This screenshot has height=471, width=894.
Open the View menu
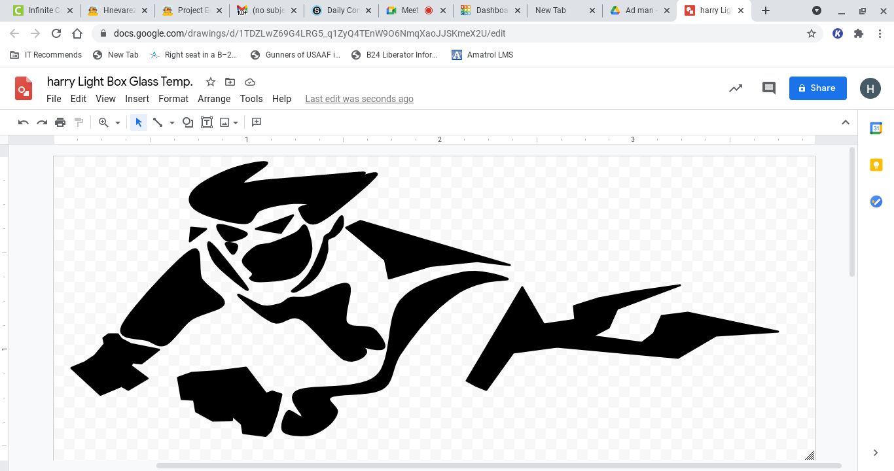coord(105,99)
